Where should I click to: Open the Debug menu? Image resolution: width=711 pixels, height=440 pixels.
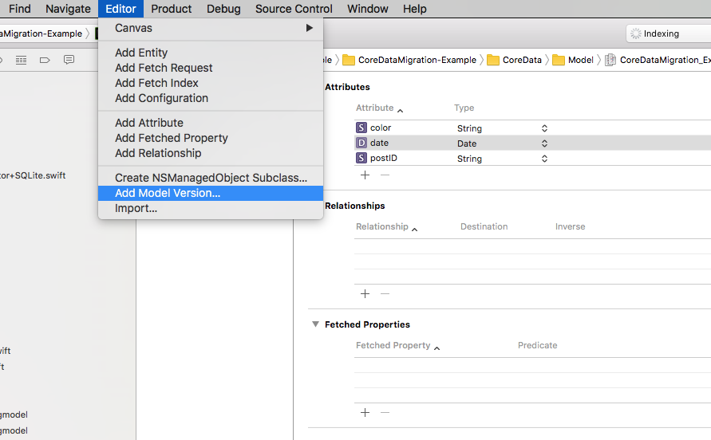(x=223, y=9)
